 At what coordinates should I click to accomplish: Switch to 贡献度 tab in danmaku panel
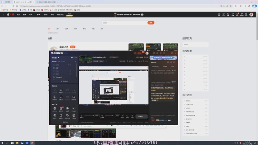165,66
